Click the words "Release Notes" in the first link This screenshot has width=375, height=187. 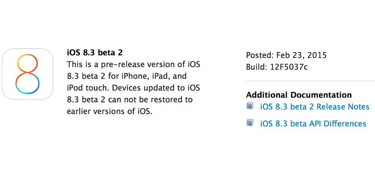click(343, 107)
